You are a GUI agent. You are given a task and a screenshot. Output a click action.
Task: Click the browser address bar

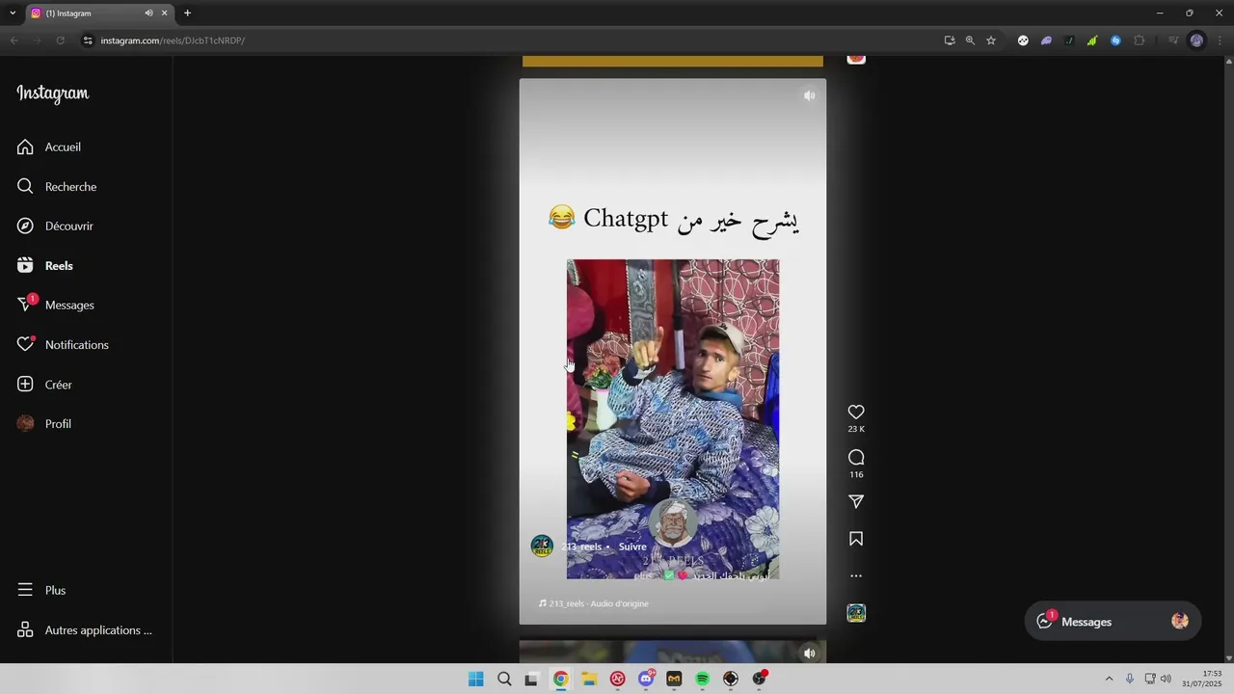pyautogui.click(x=511, y=40)
